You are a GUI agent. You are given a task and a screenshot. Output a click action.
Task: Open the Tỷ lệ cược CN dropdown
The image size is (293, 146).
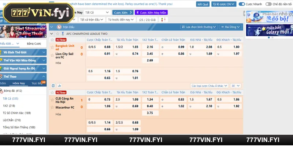pyautogui.click(x=224, y=4)
